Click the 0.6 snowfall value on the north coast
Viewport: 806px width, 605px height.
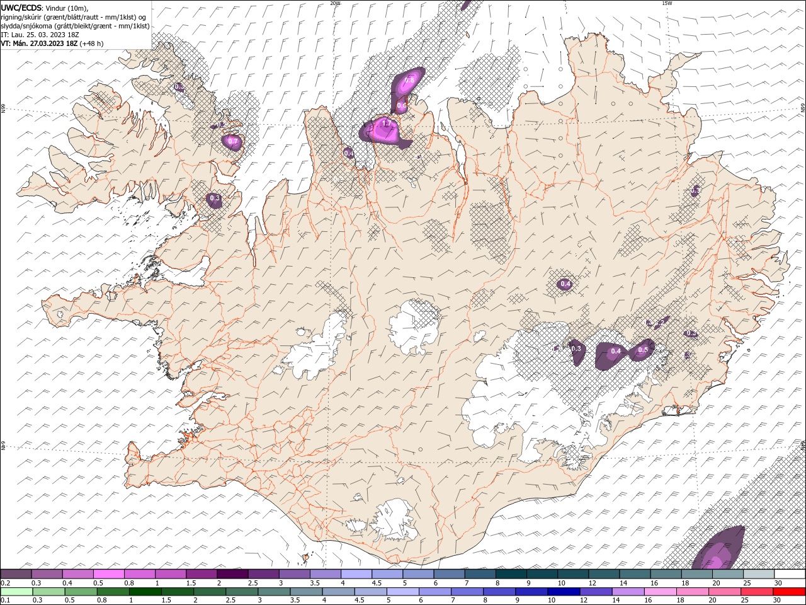click(x=401, y=105)
